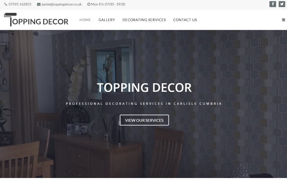Email jamie@toppingdecor.co.uk link

point(62,4)
